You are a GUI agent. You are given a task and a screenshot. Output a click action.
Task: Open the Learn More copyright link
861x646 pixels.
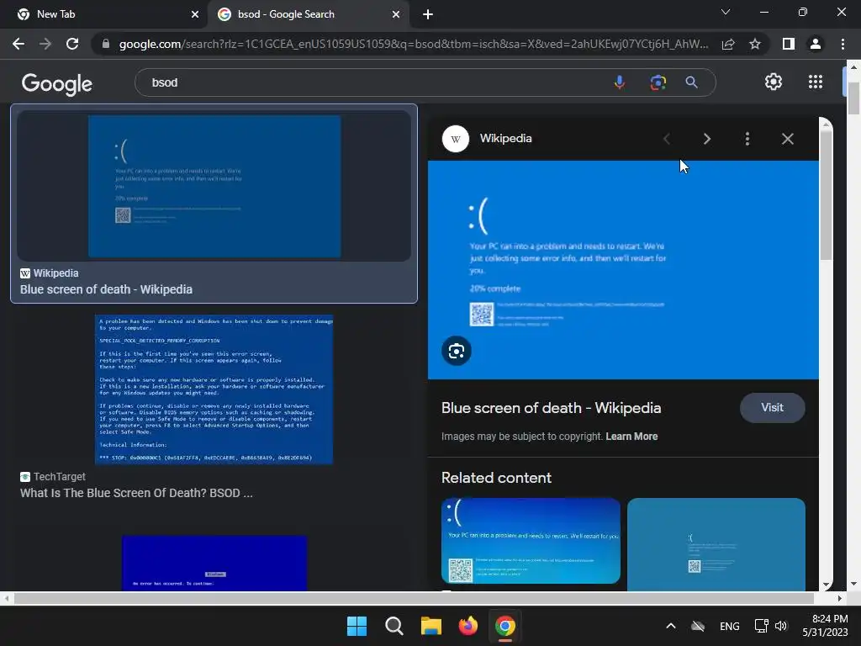(x=631, y=437)
